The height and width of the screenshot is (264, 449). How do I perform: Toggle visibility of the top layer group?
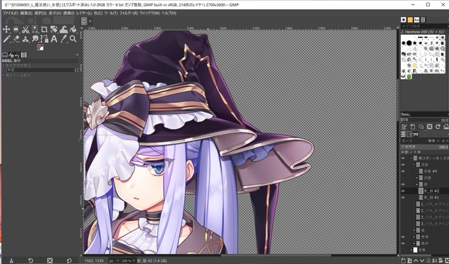(403, 158)
